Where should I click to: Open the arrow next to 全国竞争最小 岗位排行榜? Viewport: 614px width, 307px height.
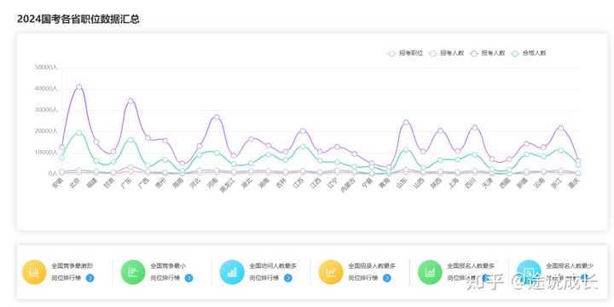(188, 278)
